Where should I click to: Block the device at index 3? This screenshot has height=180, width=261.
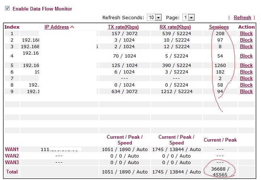click(246, 46)
